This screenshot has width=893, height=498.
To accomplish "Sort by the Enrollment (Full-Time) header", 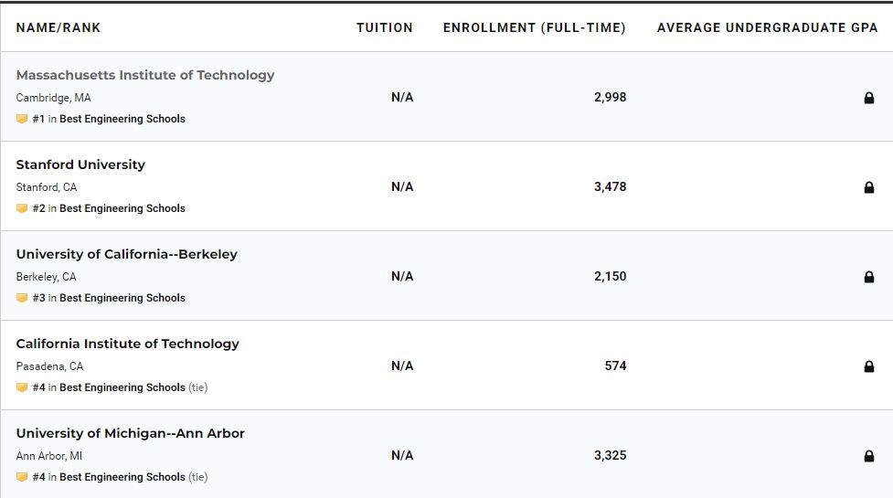I will tap(535, 27).
